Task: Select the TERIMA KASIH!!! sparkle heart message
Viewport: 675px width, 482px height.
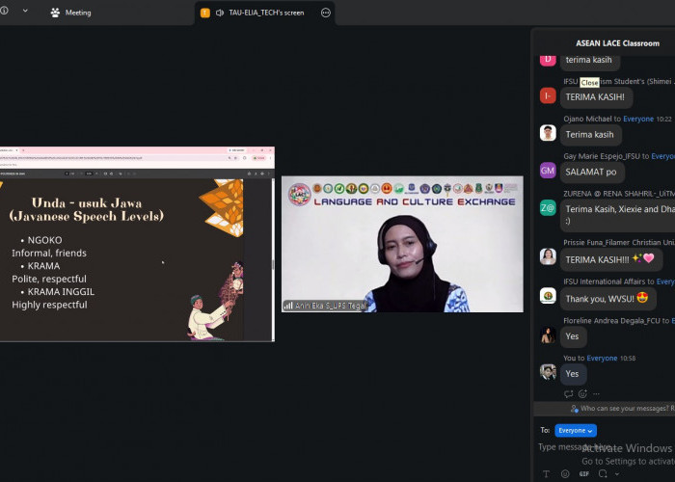Action: pyautogui.click(x=611, y=259)
